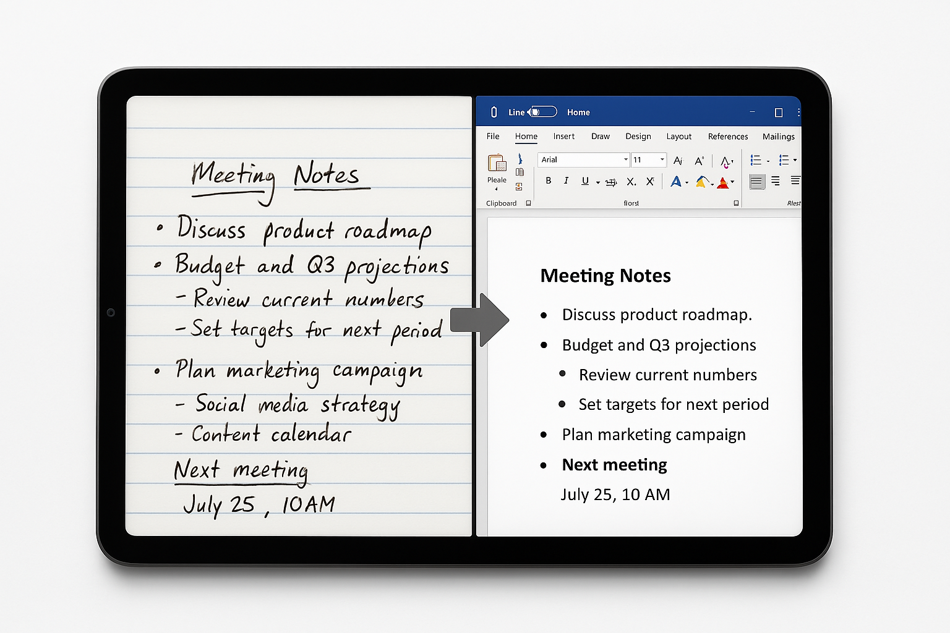Select the bulleted list icon
This screenshot has width=950, height=633.
[755, 160]
